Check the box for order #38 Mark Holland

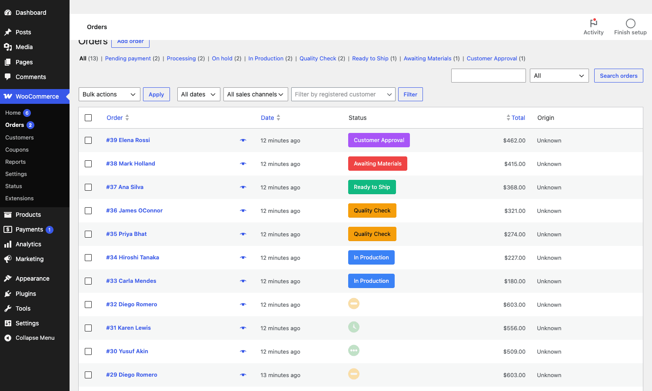tap(88, 164)
